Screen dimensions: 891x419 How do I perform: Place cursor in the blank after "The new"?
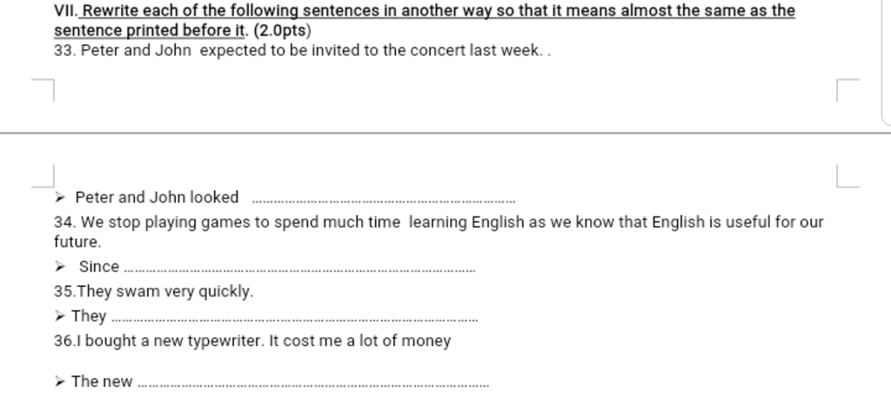click(x=313, y=383)
